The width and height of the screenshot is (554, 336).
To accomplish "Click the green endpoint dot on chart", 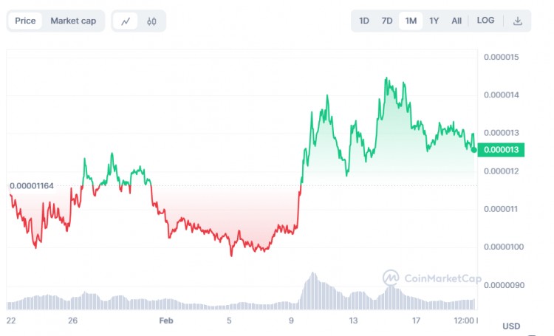I will [473, 150].
